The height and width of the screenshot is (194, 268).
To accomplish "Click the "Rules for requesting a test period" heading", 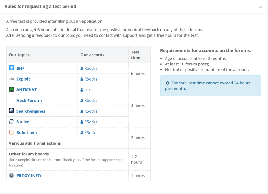I will [x=40, y=7].
